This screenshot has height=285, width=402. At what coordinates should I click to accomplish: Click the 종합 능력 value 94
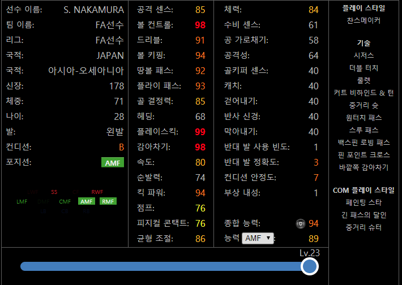coord(314,223)
